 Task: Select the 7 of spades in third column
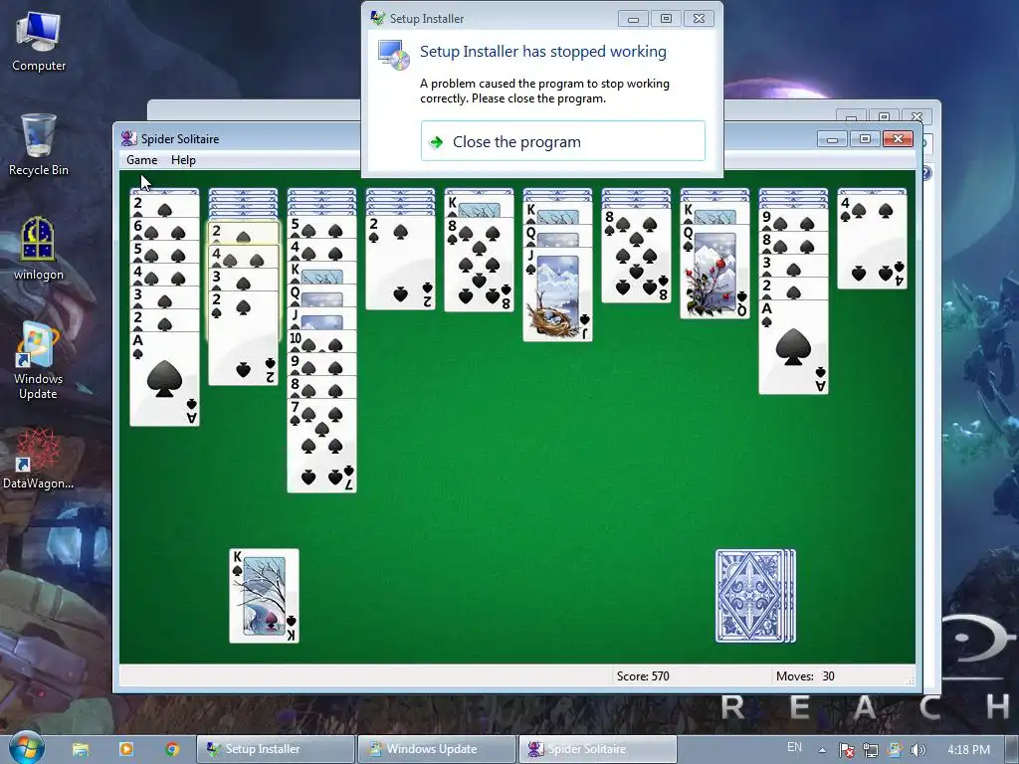pyautogui.click(x=321, y=446)
